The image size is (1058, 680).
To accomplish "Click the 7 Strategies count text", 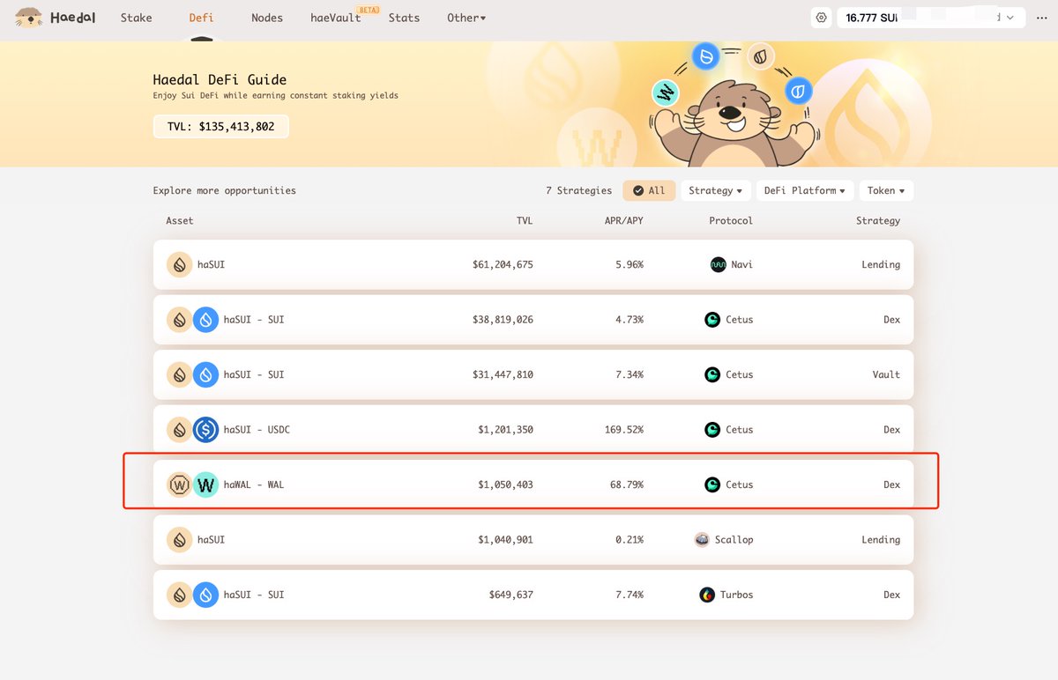I will pyautogui.click(x=578, y=190).
